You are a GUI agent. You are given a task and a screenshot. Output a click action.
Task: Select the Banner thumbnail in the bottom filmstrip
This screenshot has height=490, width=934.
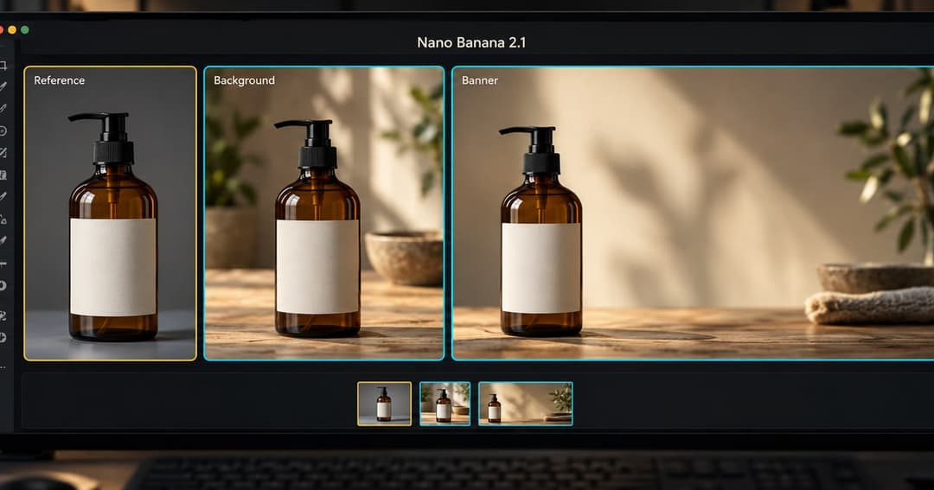[526, 404]
